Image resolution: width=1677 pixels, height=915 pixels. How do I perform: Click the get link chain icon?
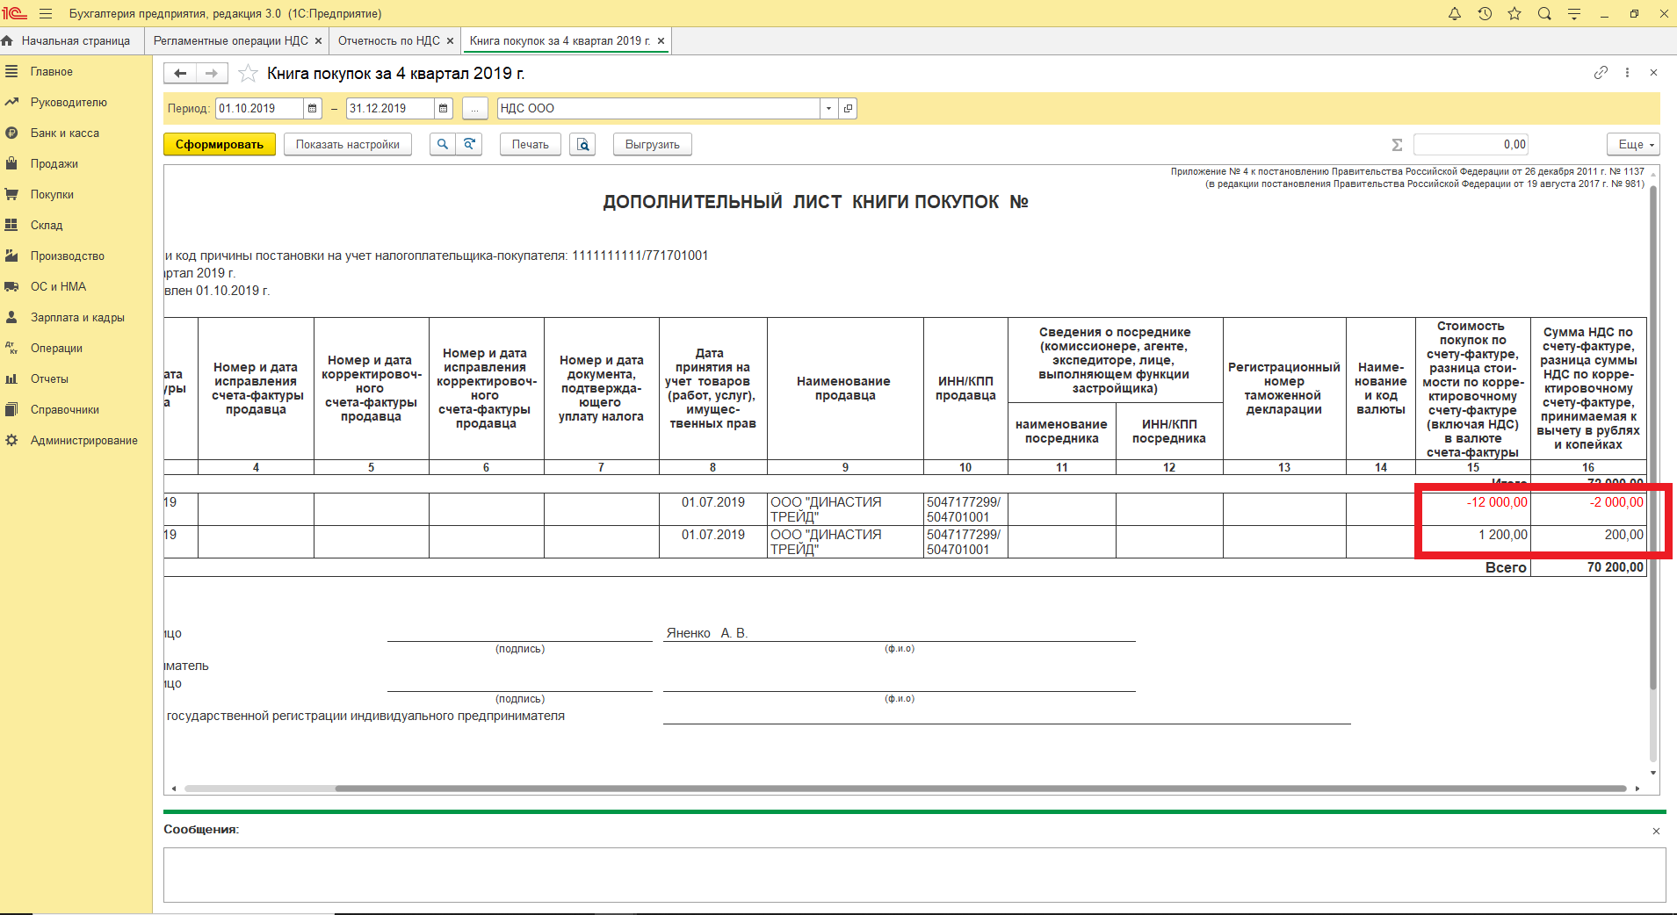[1601, 73]
